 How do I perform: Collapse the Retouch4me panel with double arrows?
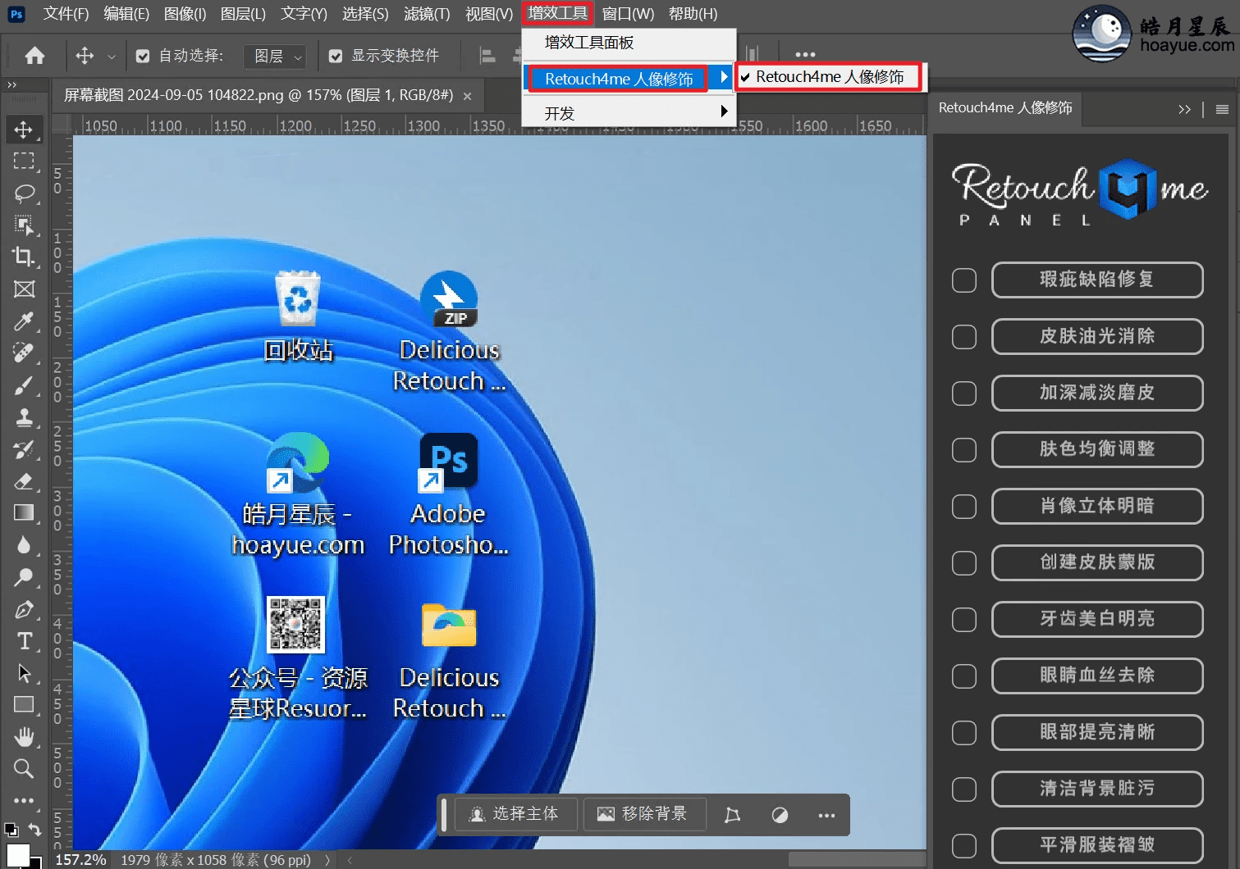click(x=1184, y=109)
